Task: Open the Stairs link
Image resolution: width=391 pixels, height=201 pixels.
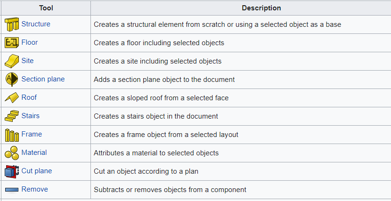Action: (31, 116)
